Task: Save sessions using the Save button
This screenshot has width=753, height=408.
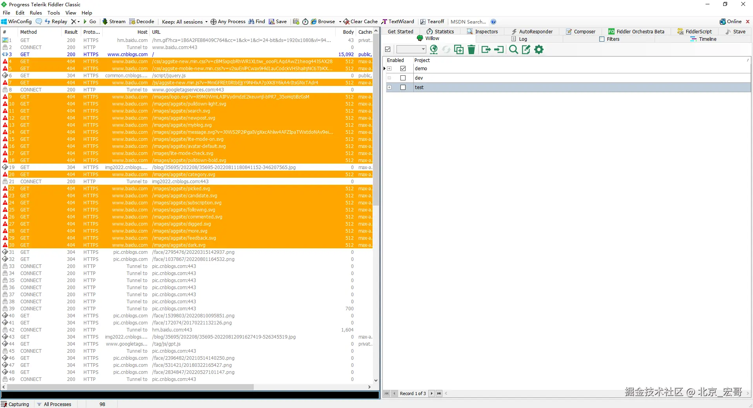Action: point(278,22)
